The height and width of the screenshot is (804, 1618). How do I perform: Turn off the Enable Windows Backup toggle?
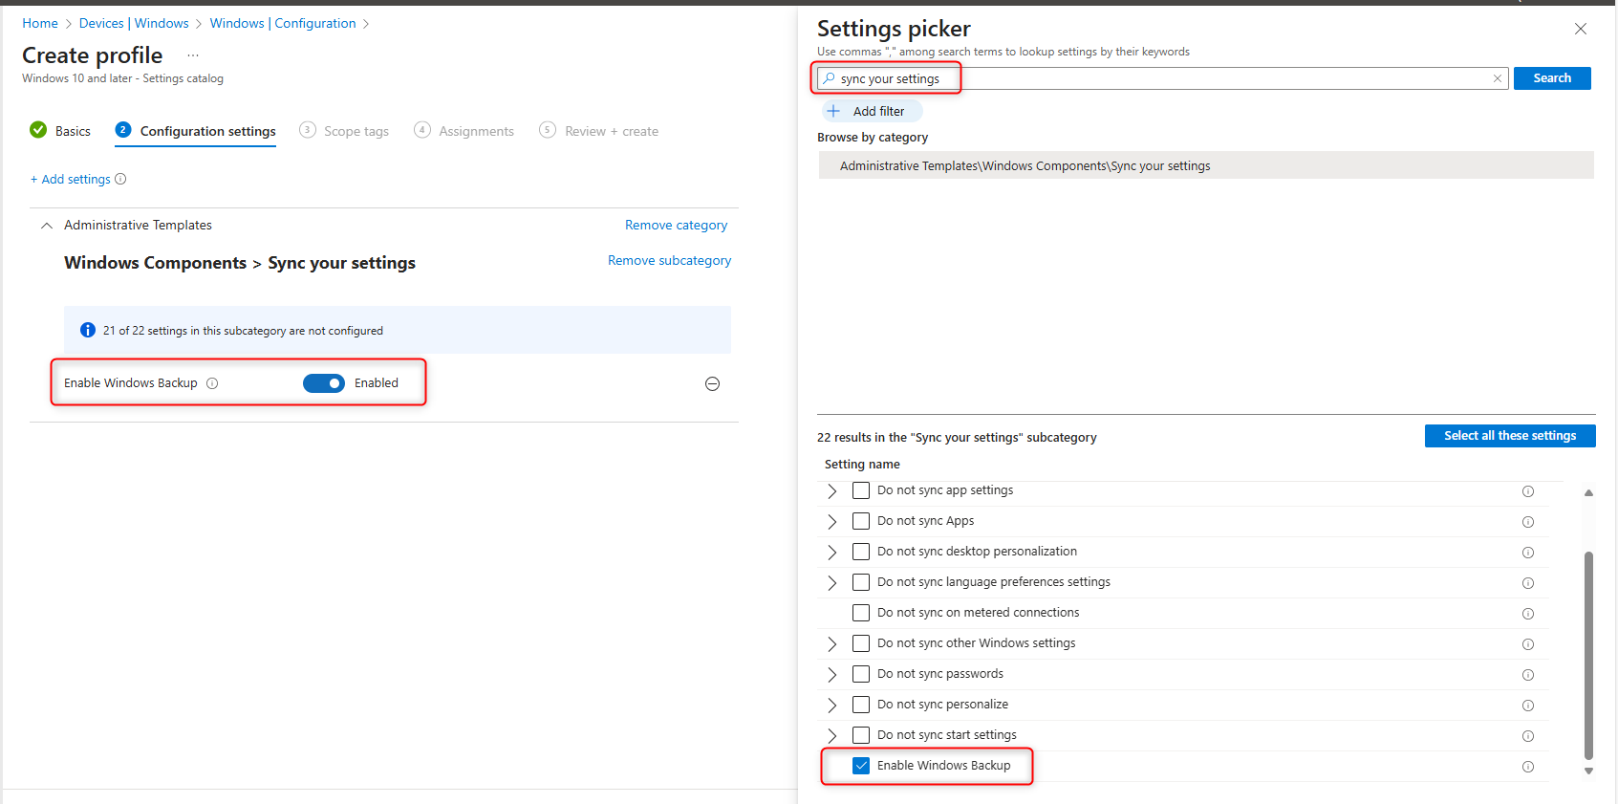pos(324,383)
